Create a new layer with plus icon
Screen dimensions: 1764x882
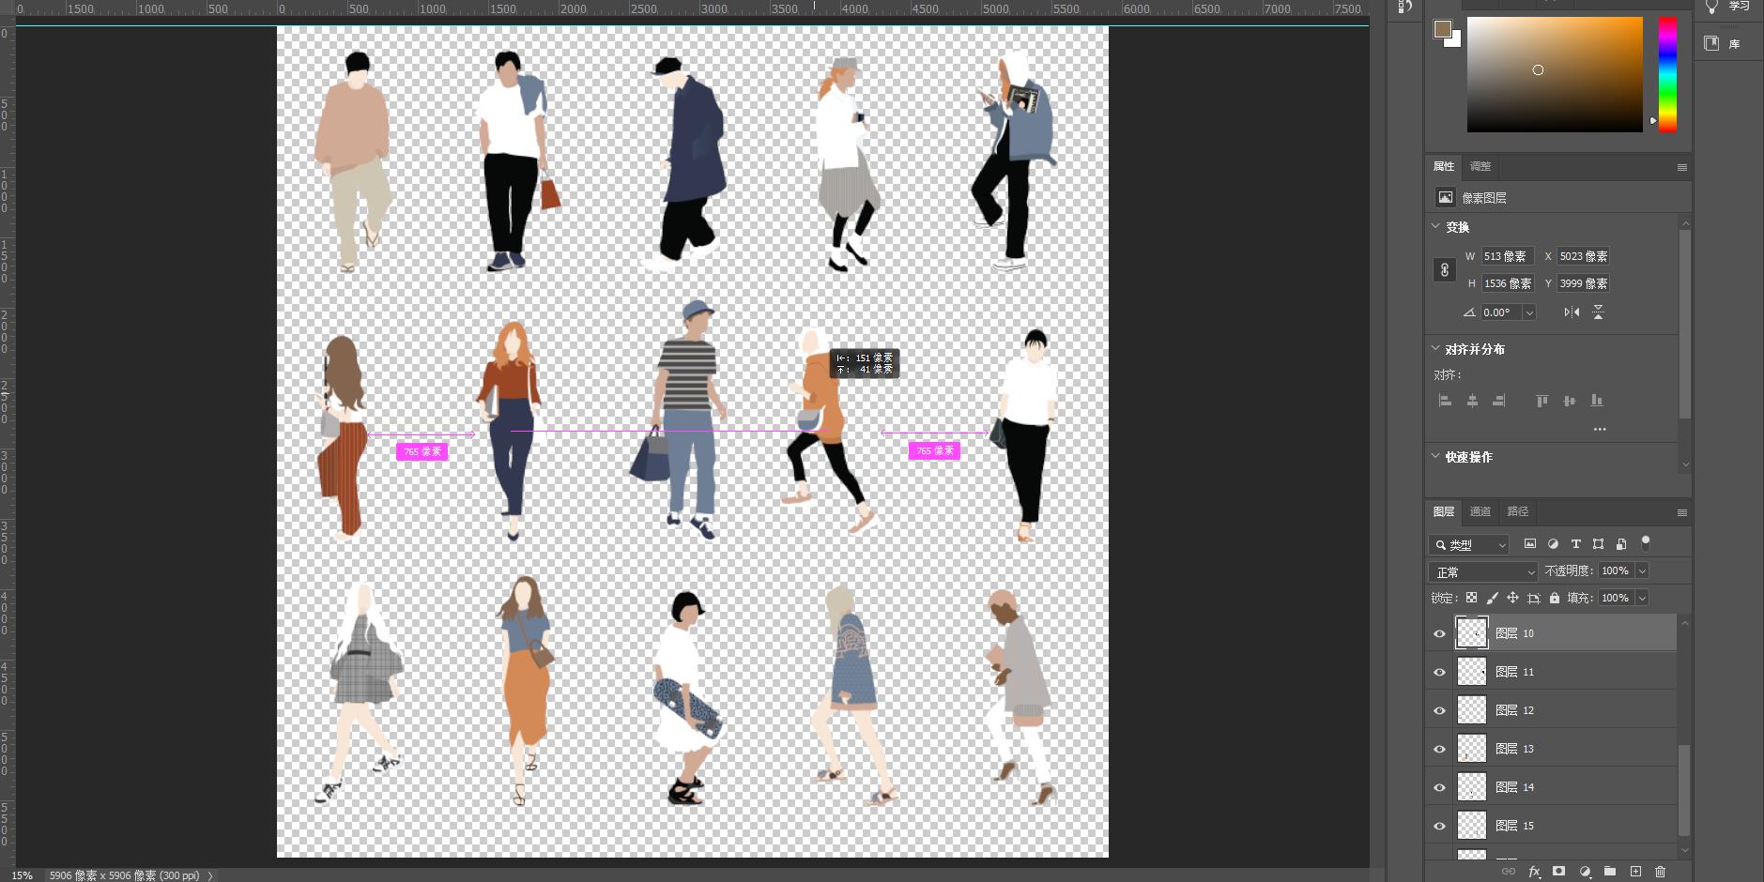click(1635, 872)
